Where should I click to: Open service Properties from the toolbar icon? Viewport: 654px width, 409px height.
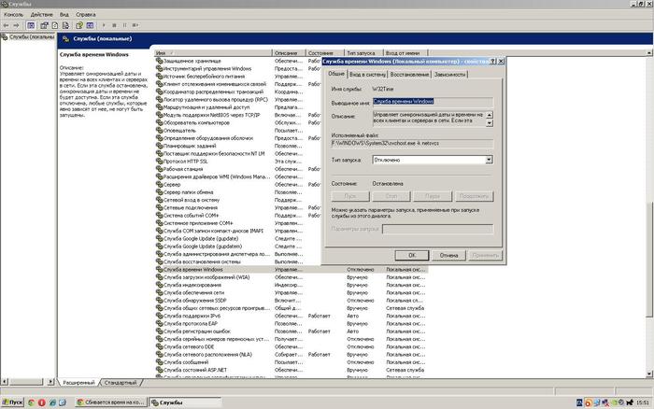point(44,25)
